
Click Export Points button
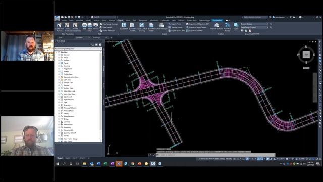pyautogui.click(x=175, y=24)
